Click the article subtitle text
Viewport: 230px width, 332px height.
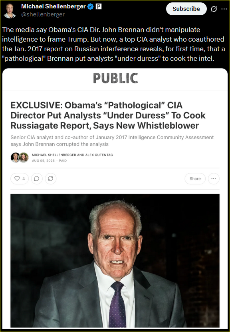click(112, 141)
